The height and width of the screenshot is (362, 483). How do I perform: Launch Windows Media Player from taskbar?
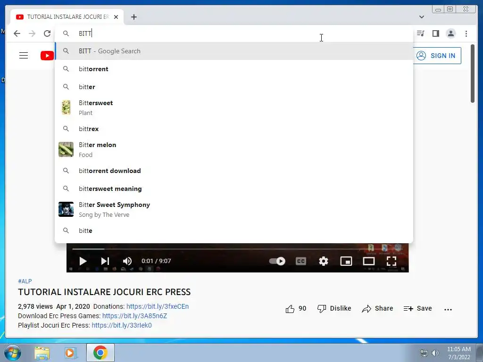point(70,353)
